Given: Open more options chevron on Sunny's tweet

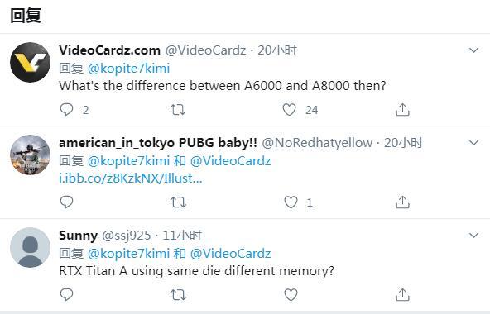Looking at the screenshot, I should tap(473, 235).
